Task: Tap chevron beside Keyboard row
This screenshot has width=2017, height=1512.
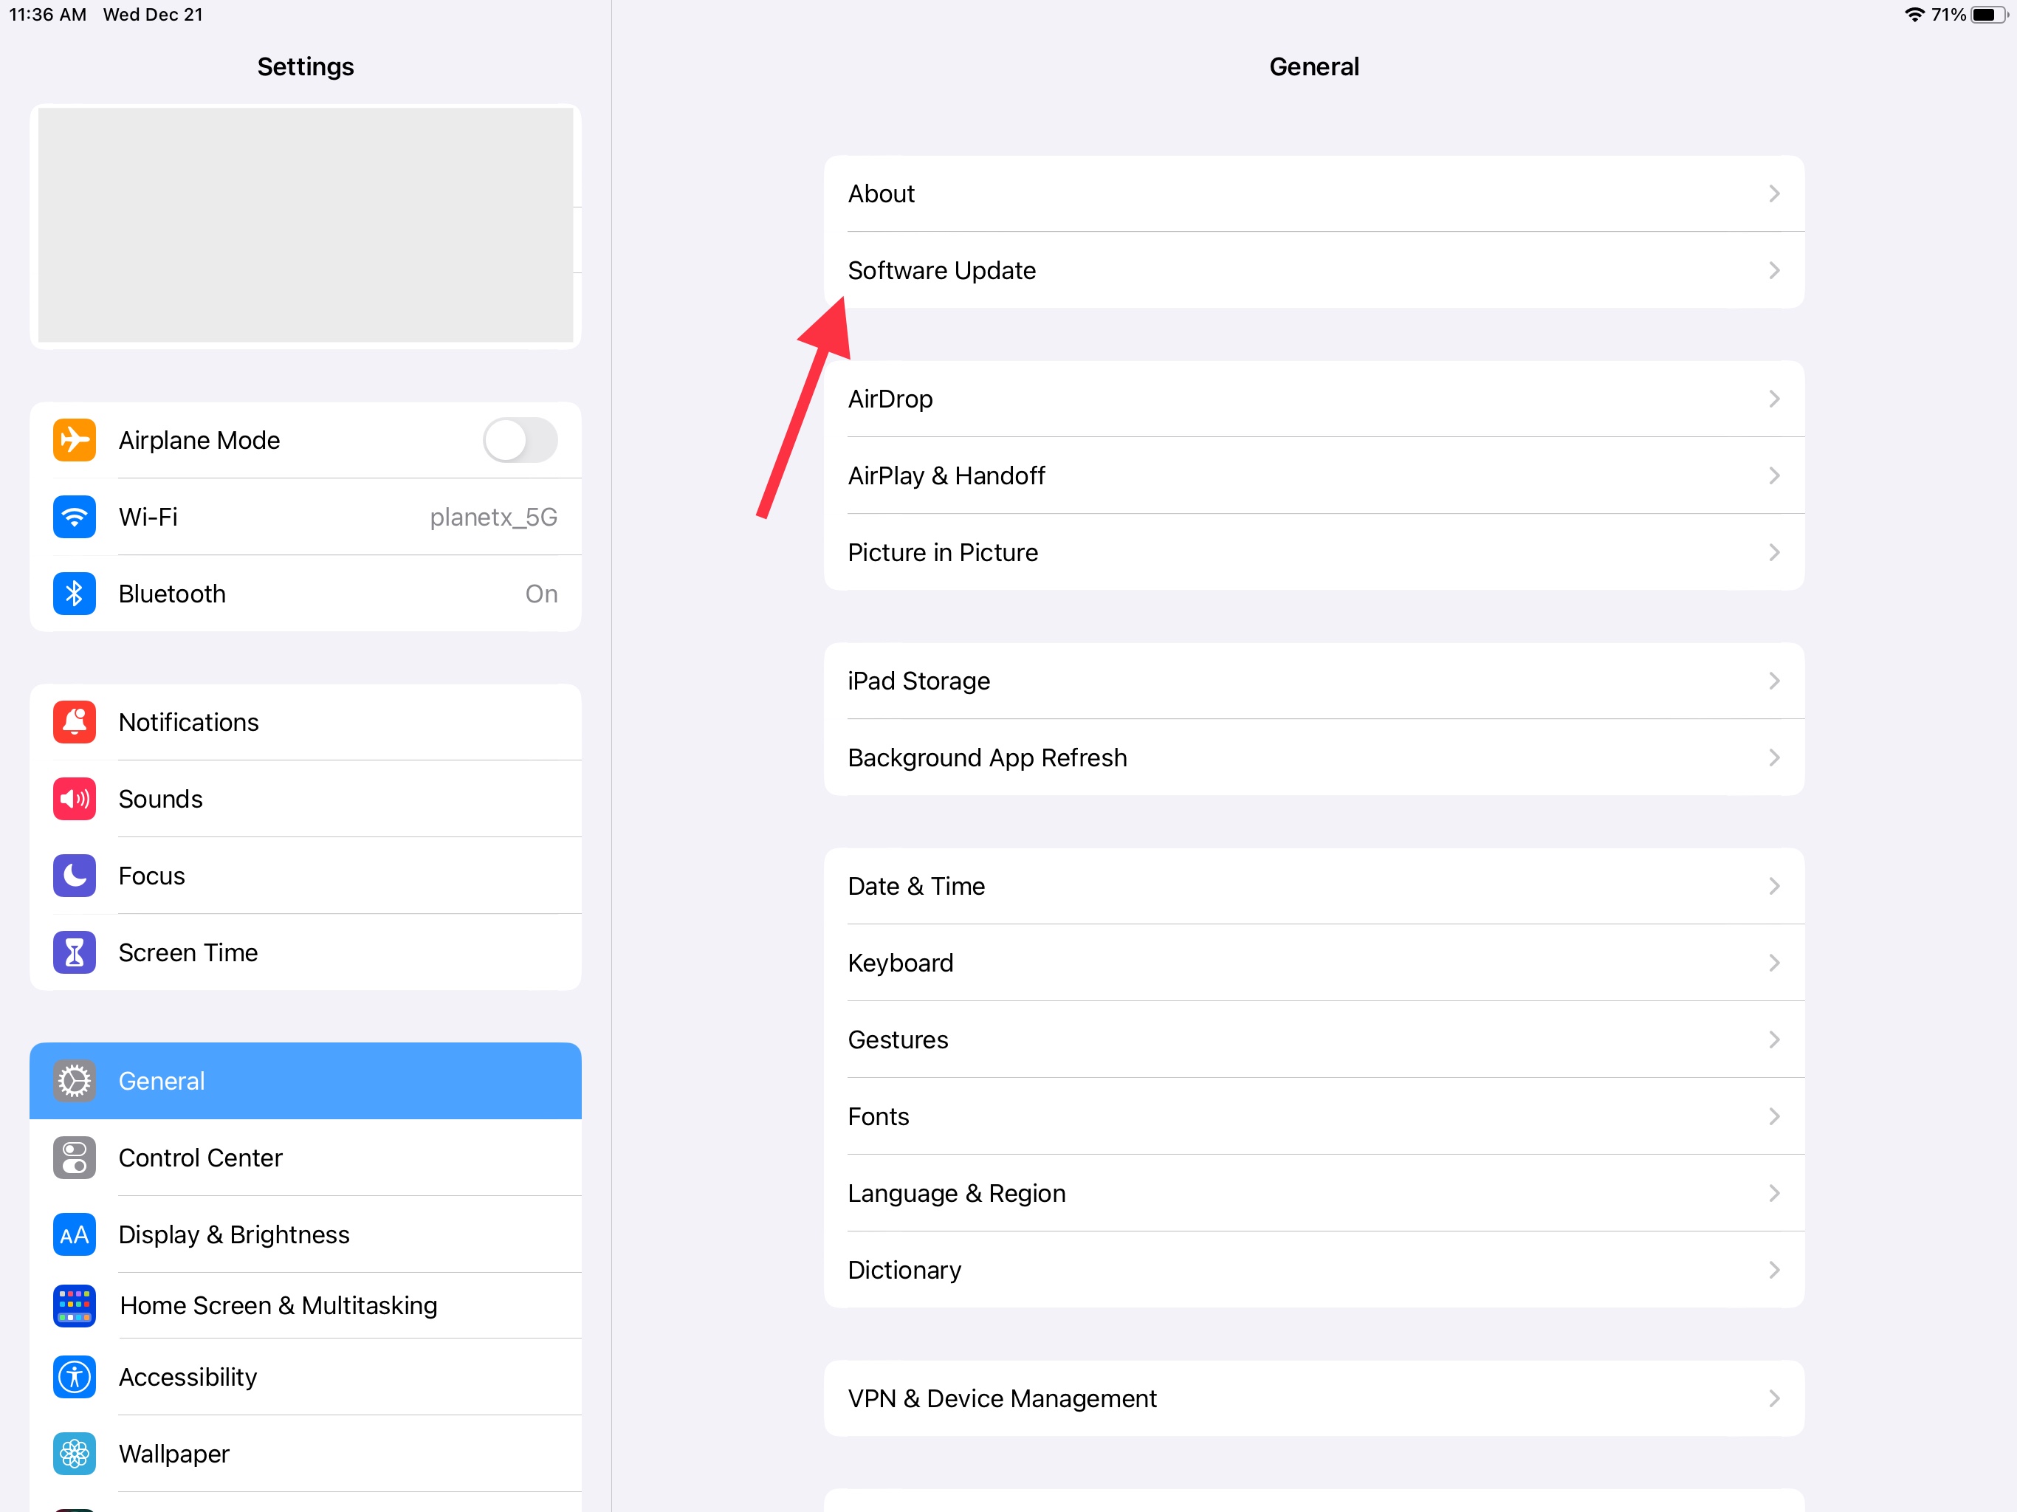Action: pyautogui.click(x=1773, y=963)
